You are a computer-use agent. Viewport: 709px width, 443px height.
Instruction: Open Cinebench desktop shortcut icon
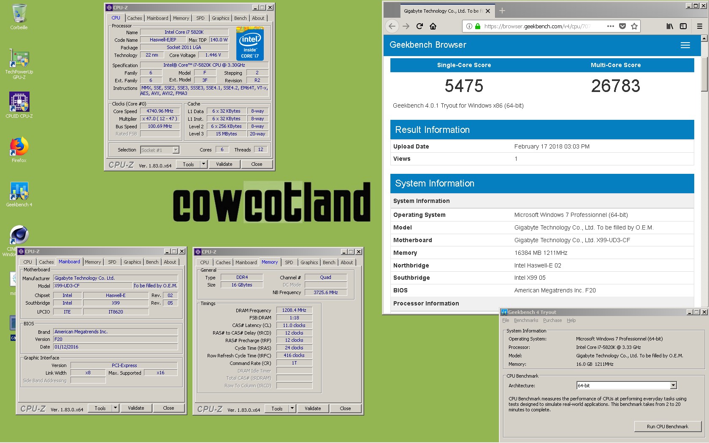pos(19,235)
